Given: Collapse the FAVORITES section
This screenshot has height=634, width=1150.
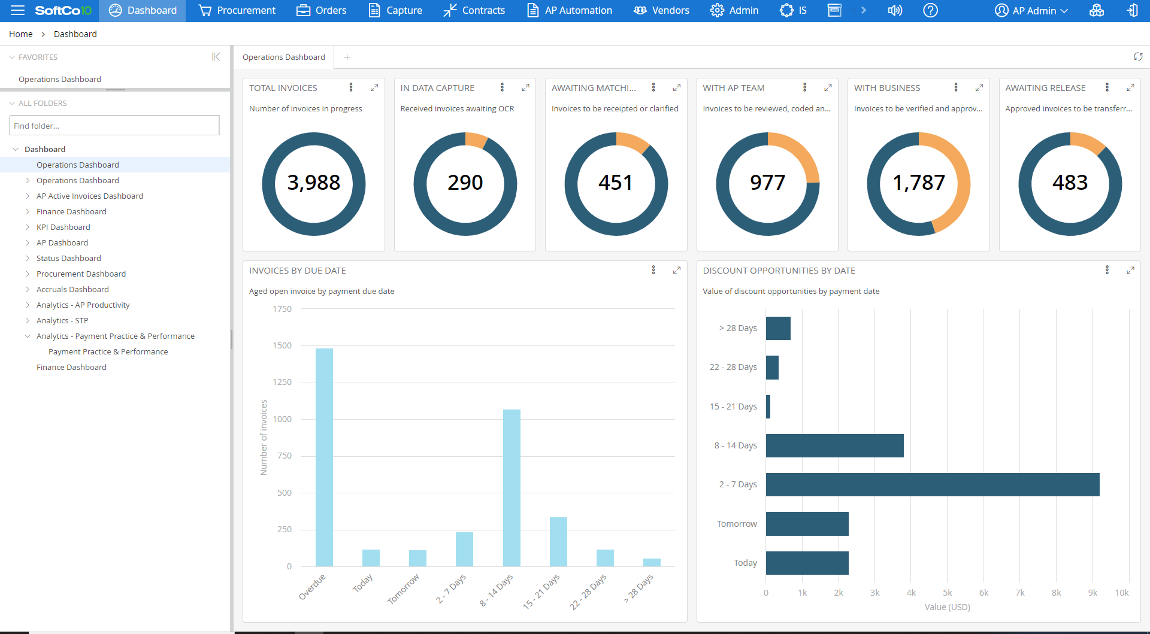Looking at the screenshot, I should [x=11, y=56].
